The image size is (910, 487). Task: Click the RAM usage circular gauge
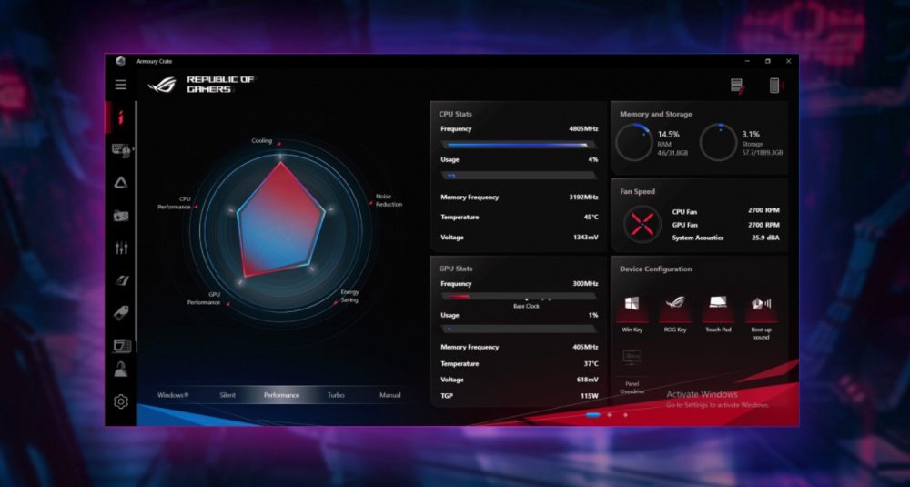[633, 143]
